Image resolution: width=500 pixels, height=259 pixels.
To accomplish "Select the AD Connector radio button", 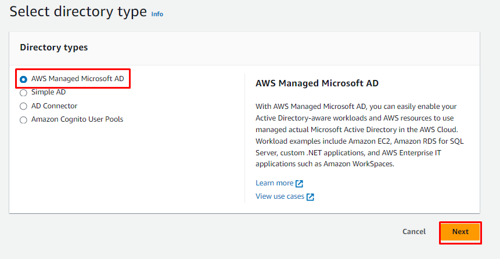I will coord(23,107).
